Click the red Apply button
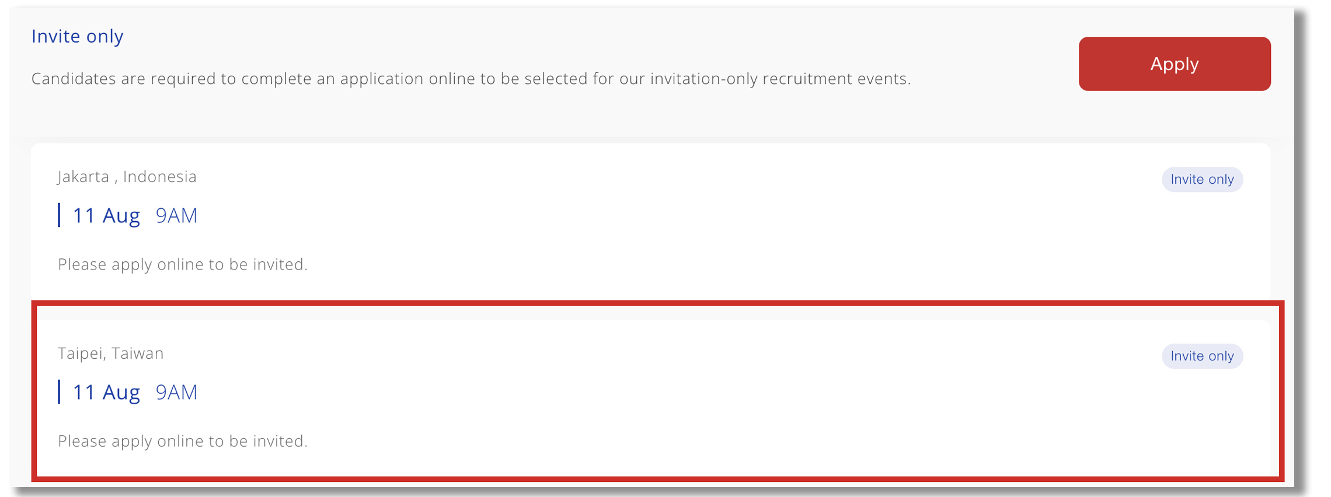Viewport: 1331px width, 497px height. tap(1174, 64)
